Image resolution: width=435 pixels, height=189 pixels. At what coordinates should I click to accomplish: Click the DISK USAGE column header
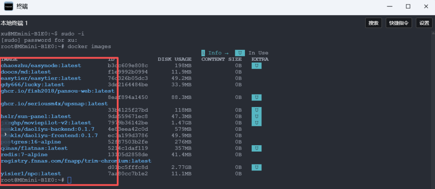pos(174,59)
